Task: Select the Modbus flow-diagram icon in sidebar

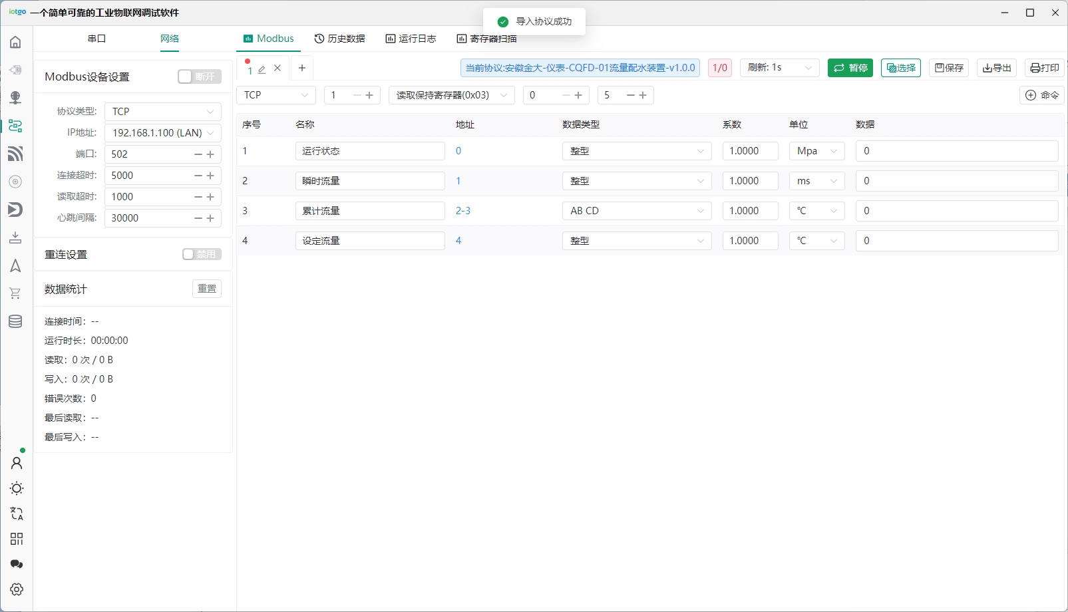Action: [x=15, y=126]
